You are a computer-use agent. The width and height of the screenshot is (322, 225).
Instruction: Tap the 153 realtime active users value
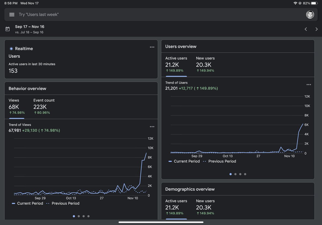[13, 71]
